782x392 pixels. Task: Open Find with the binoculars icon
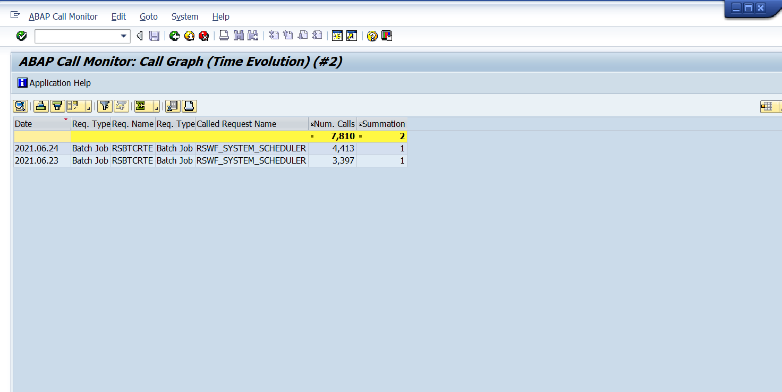pyautogui.click(x=239, y=36)
